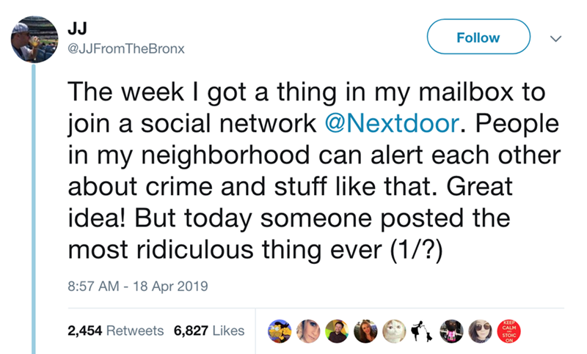Open the tweet options chevron menu
Viewport: 587px width, 354px height.
point(555,38)
